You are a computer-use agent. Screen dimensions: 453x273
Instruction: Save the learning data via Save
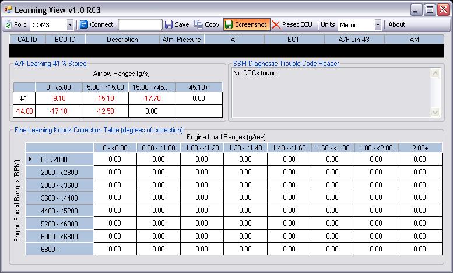point(177,24)
